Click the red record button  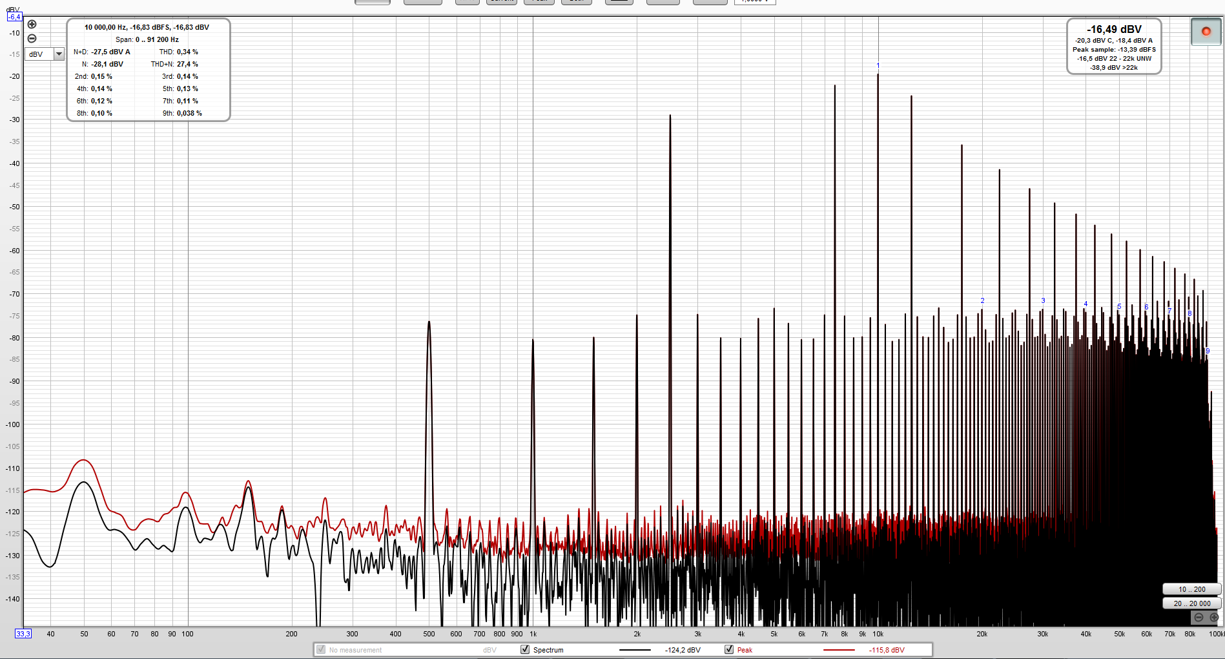1206,32
